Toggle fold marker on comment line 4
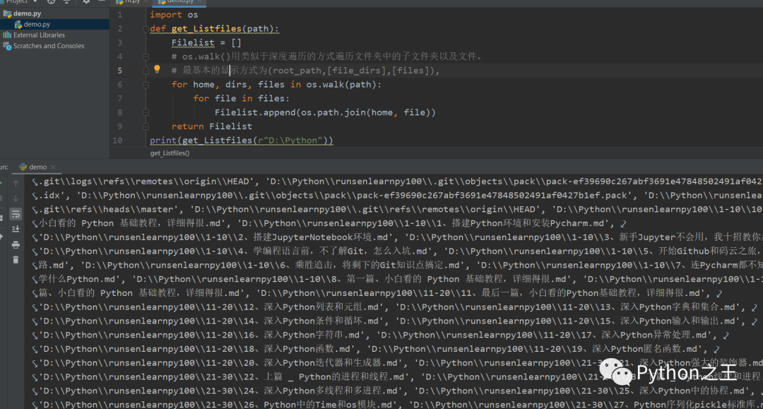The width and height of the screenshot is (763, 409). pos(146,57)
